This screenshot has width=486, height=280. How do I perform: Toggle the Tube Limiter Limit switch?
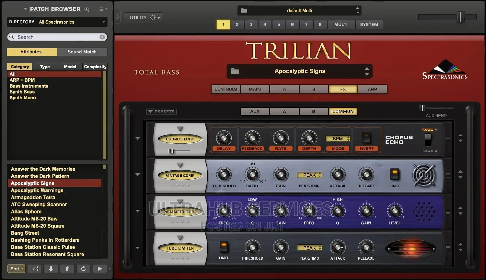point(224,247)
